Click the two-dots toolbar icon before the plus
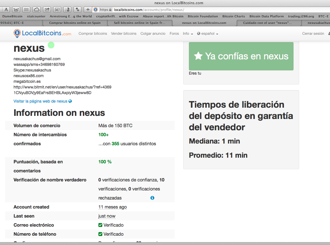Image resolution: width=330 pixels, height=245 pixels. click(x=77, y=10)
